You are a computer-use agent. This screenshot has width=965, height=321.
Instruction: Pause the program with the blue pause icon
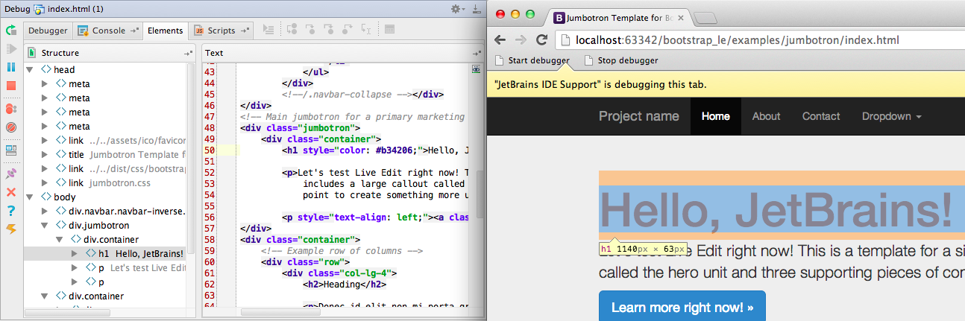pyautogui.click(x=11, y=67)
